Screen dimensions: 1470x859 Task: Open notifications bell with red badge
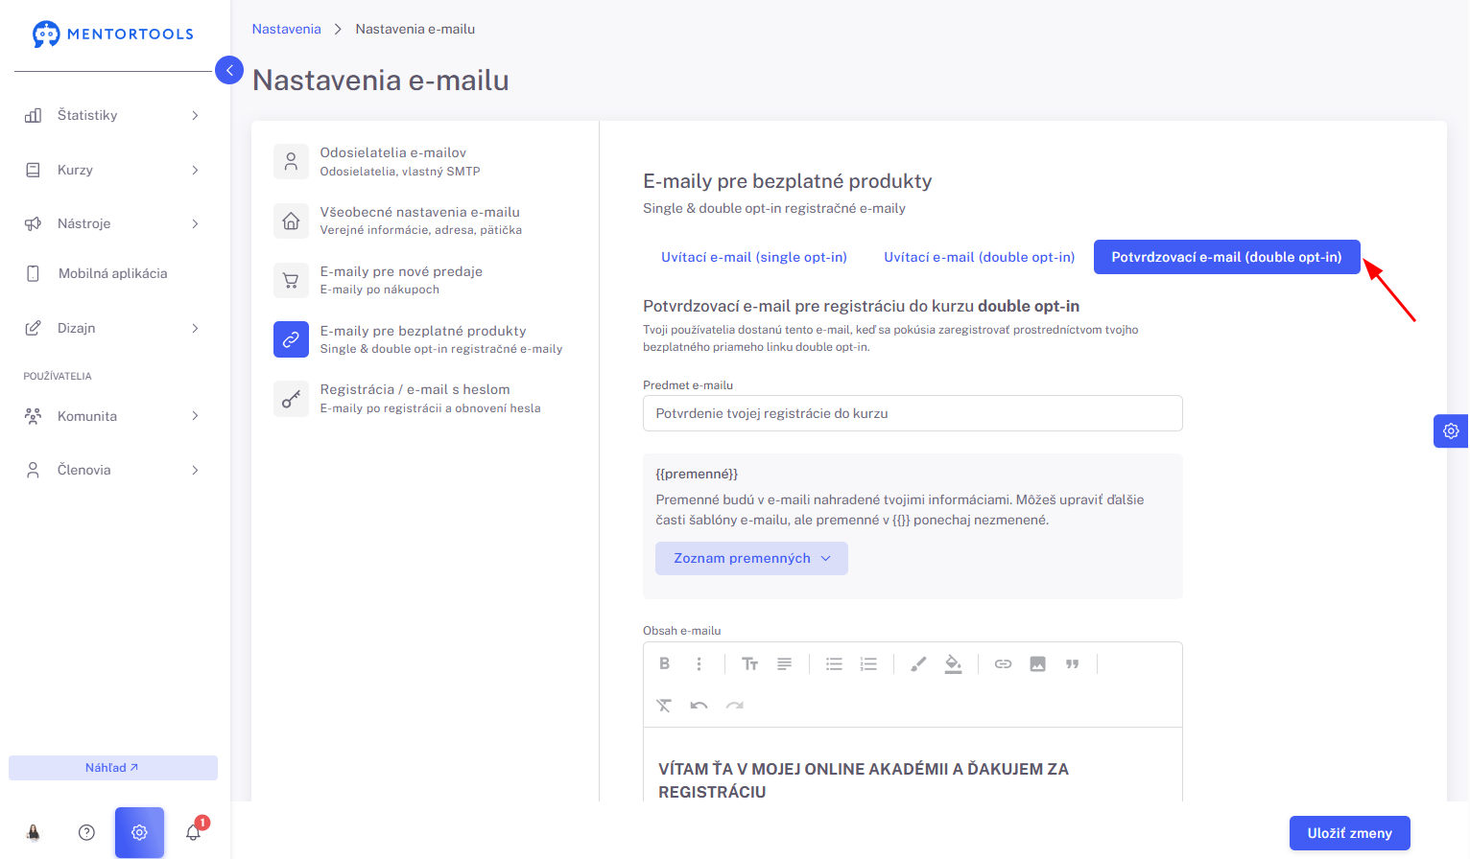195,830
